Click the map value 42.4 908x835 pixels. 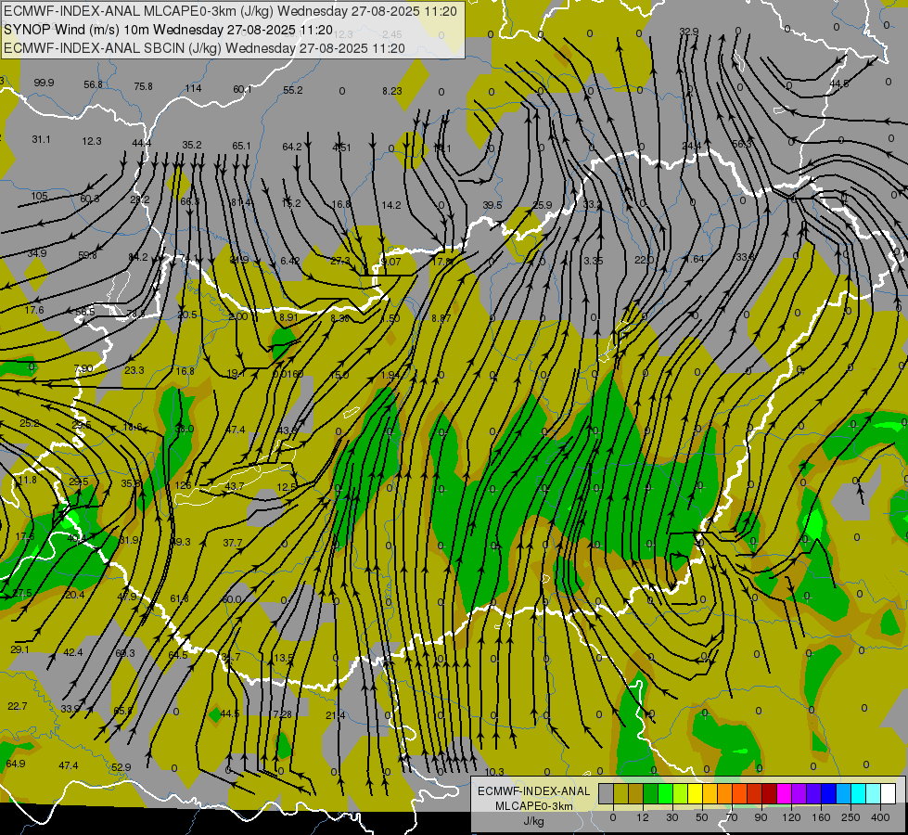click(73, 652)
